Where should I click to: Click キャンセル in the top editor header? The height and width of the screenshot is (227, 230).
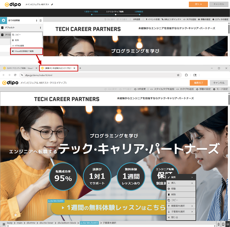click(218, 4)
